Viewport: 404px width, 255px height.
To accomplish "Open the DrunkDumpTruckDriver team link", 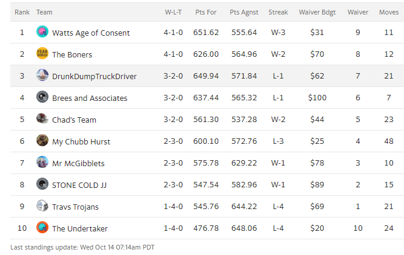I will click(x=94, y=76).
